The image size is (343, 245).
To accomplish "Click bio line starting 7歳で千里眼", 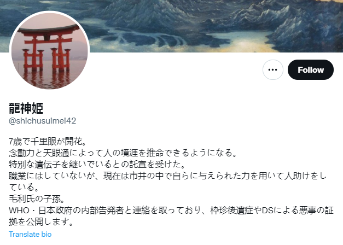I will 48,142.
